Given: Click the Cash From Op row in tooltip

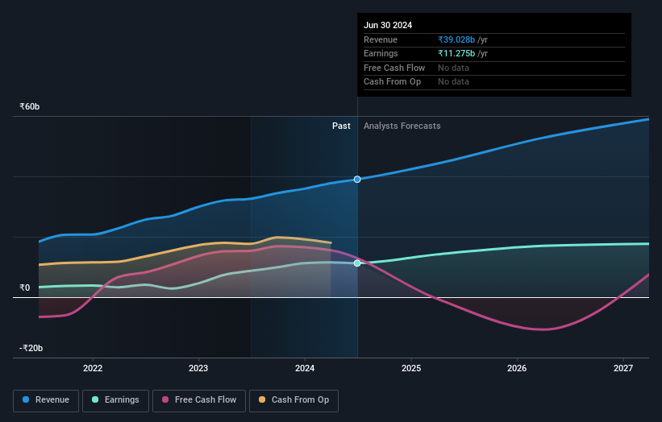Looking at the screenshot, I should tap(494, 82).
